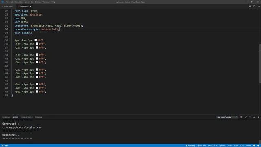Toggle the output scroll lock icon
Viewport: 261px width, 147px height.
[x=246, y=117]
